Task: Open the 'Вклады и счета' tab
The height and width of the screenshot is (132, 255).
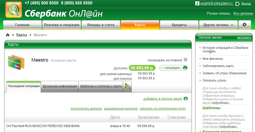Action: (x=101, y=25)
